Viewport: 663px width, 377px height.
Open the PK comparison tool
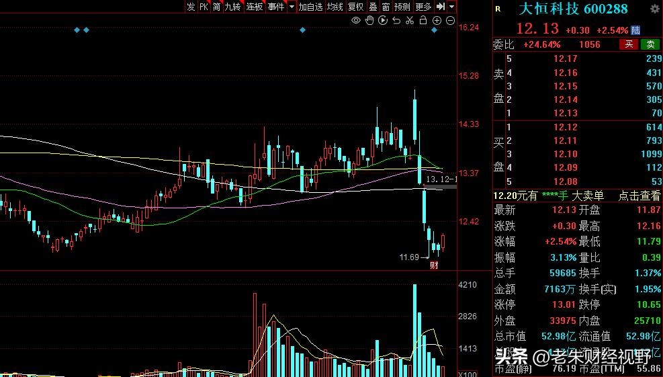click(204, 6)
